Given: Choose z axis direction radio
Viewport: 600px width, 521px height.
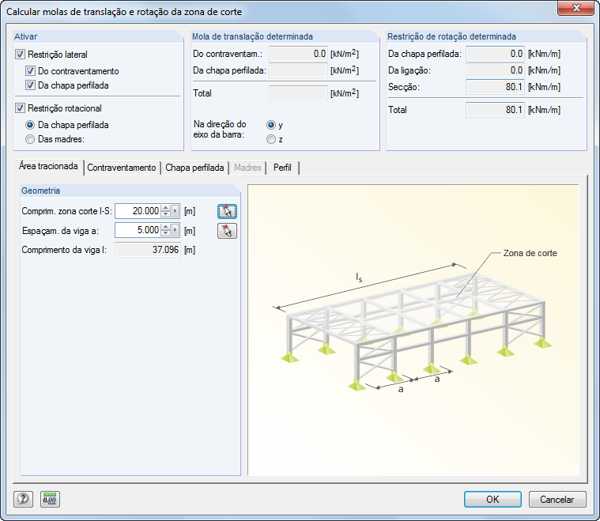Looking at the screenshot, I should [271, 139].
